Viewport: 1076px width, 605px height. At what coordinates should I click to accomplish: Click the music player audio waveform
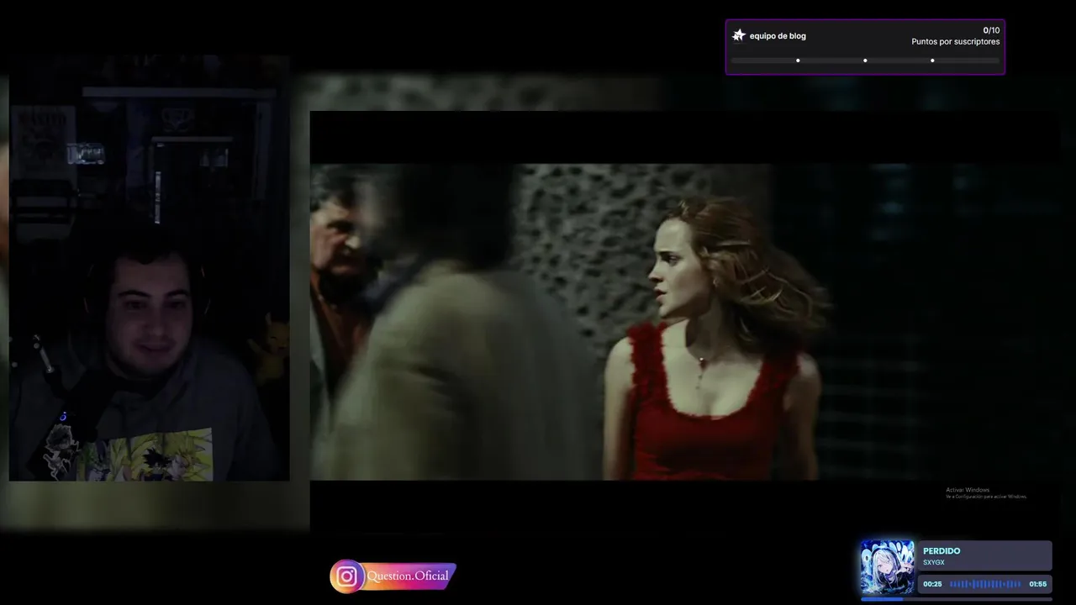tap(985, 584)
